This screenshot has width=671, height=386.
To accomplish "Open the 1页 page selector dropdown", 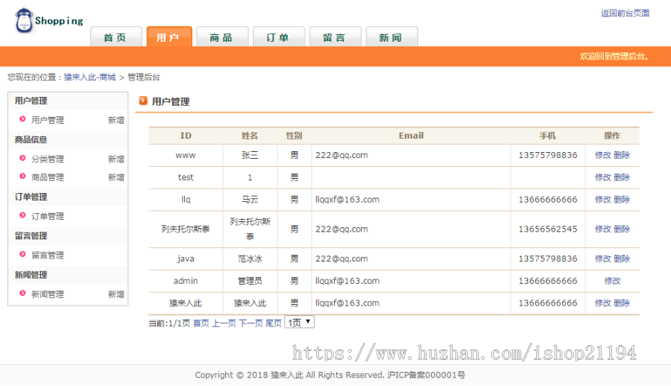I will point(300,322).
